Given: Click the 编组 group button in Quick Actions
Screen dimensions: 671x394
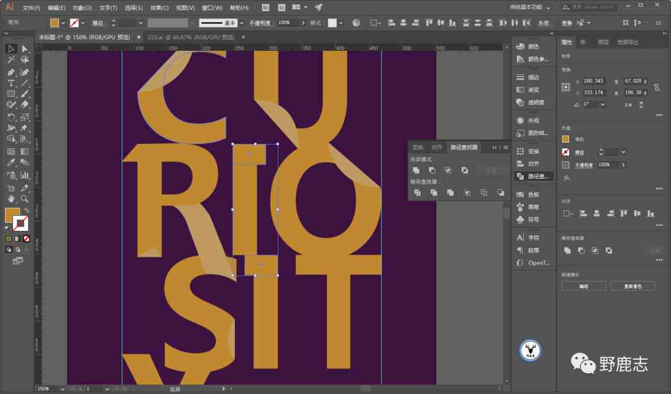Looking at the screenshot, I should [583, 286].
